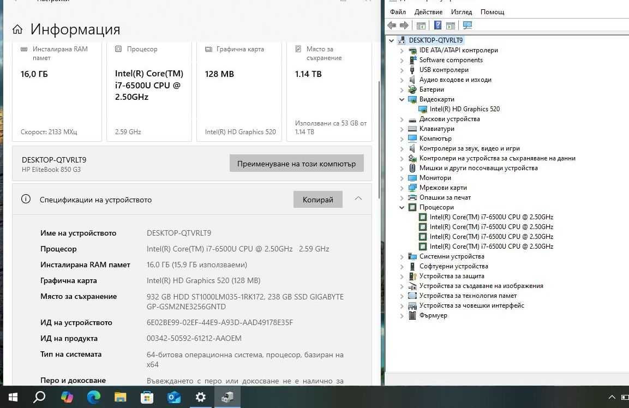629x408 pixels.
Task: Collapse the DESKTOP-QTVRLT9 root node
Action: [392, 40]
